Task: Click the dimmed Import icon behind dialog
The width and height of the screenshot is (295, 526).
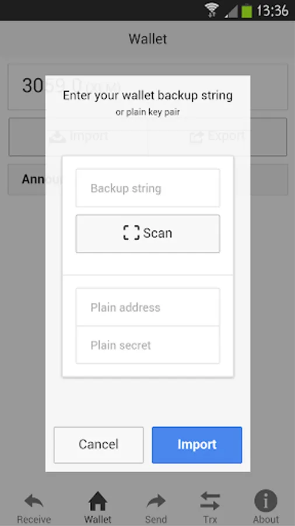Action: 58,137
